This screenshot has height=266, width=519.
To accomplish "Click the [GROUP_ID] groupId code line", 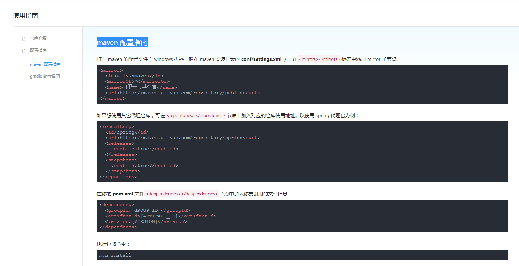I will 147,210.
